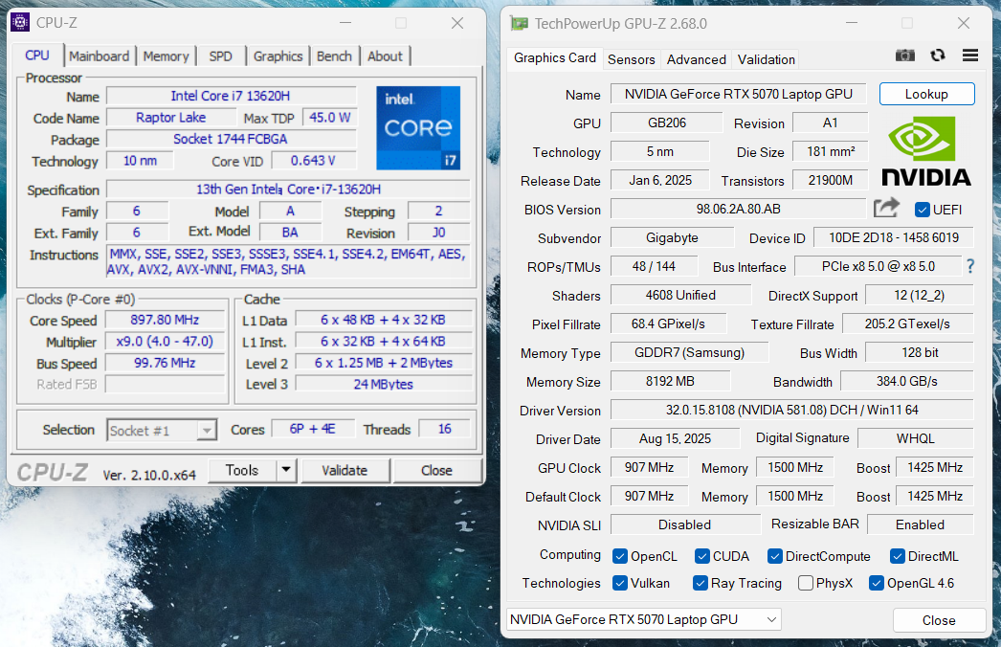Click the NVIDIA logo image
Viewport: 1001px width, 647px height.
click(925, 151)
